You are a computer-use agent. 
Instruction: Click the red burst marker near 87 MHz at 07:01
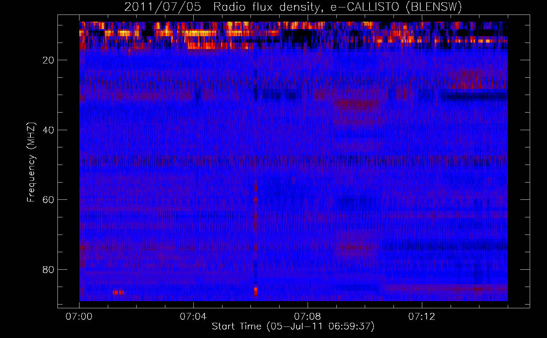tap(118, 292)
